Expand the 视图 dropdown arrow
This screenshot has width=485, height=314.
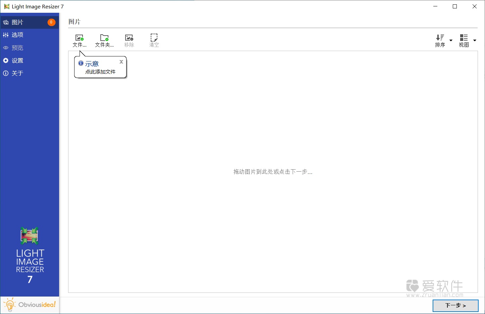pos(475,40)
